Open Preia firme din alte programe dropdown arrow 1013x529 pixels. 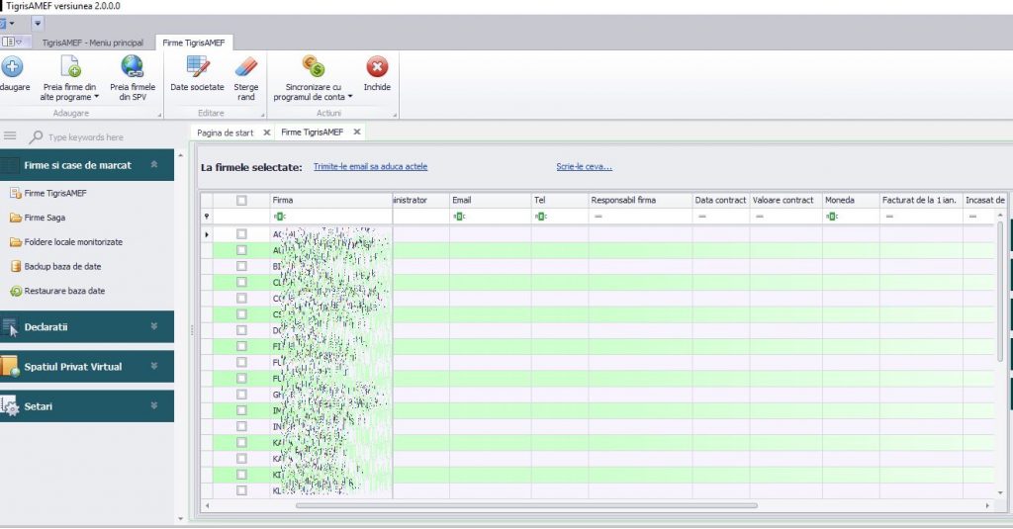[97, 97]
